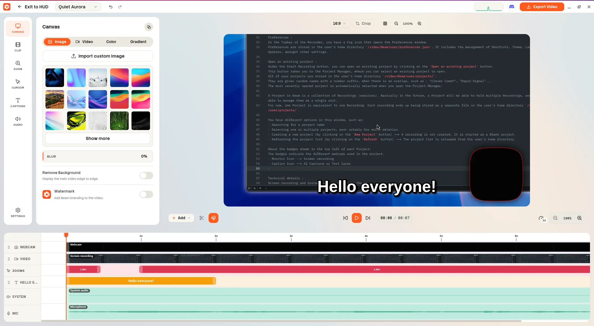
Task: Select the snowy mountain background thumbnail
Action: 98,78
